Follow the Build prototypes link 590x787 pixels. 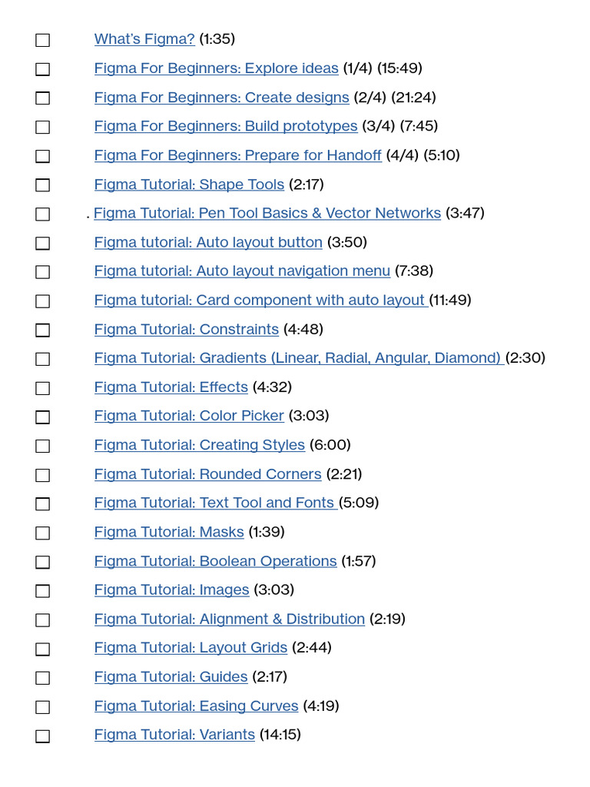(226, 126)
